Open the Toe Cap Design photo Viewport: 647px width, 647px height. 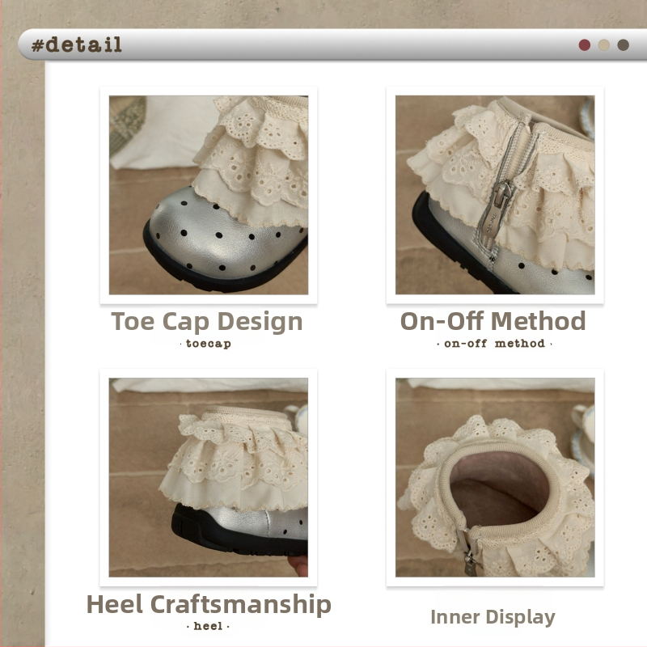(x=209, y=195)
